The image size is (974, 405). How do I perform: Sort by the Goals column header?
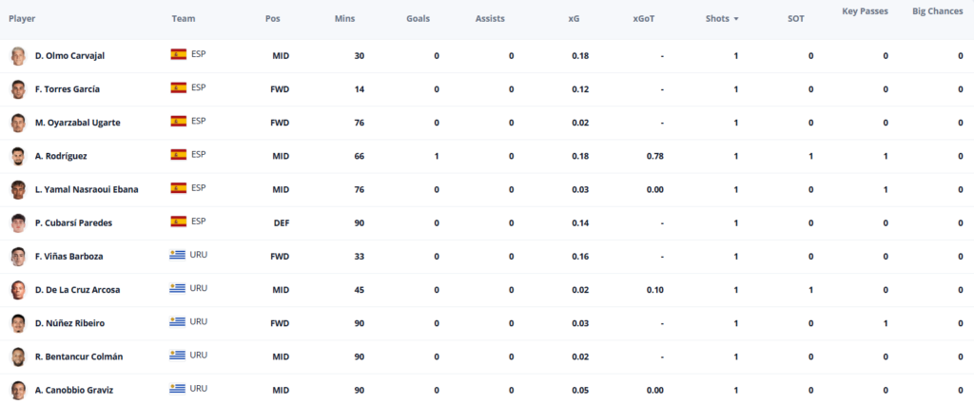click(x=419, y=19)
